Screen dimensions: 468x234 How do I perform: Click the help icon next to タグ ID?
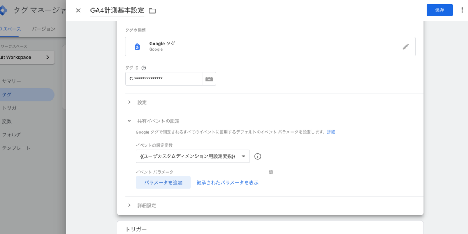(x=144, y=68)
